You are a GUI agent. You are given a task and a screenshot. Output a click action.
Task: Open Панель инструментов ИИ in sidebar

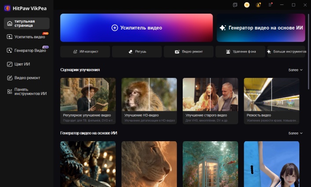[x=26, y=91]
